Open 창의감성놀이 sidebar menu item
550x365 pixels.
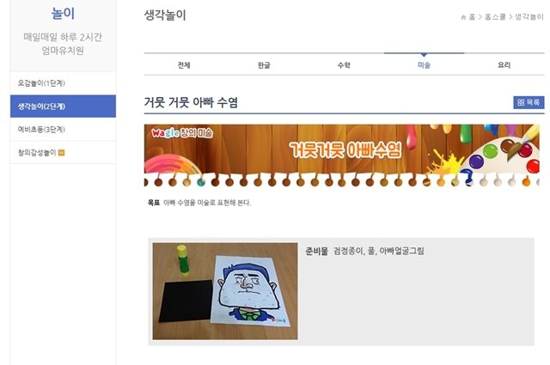click(x=63, y=153)
